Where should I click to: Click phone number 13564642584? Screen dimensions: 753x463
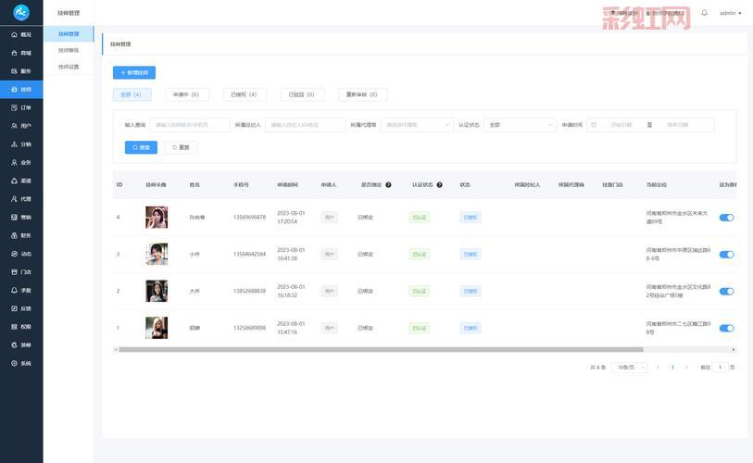tap(249, 255)
